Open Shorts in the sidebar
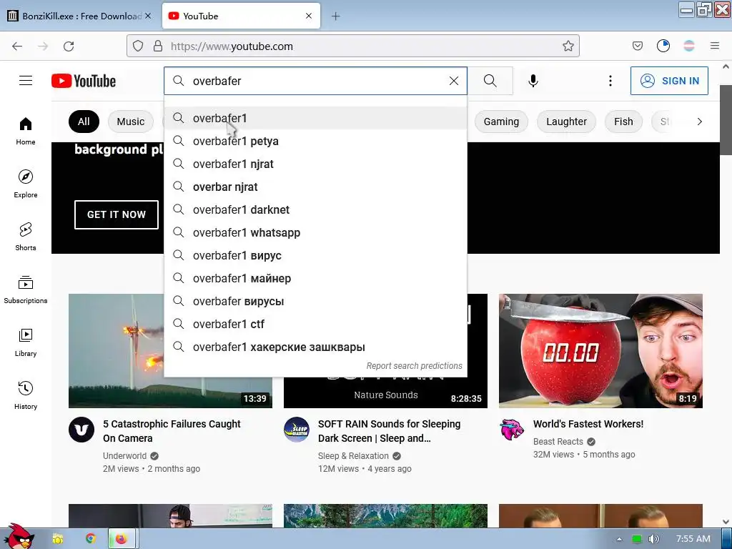Image resolution: width=732 pixels, height=549 pixels. [x=26, y=236]
